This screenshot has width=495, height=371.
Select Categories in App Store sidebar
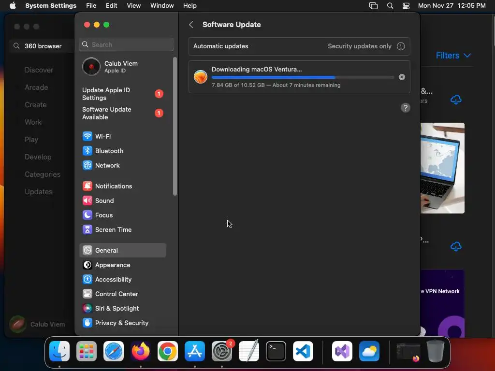click(x=43, y=174)
